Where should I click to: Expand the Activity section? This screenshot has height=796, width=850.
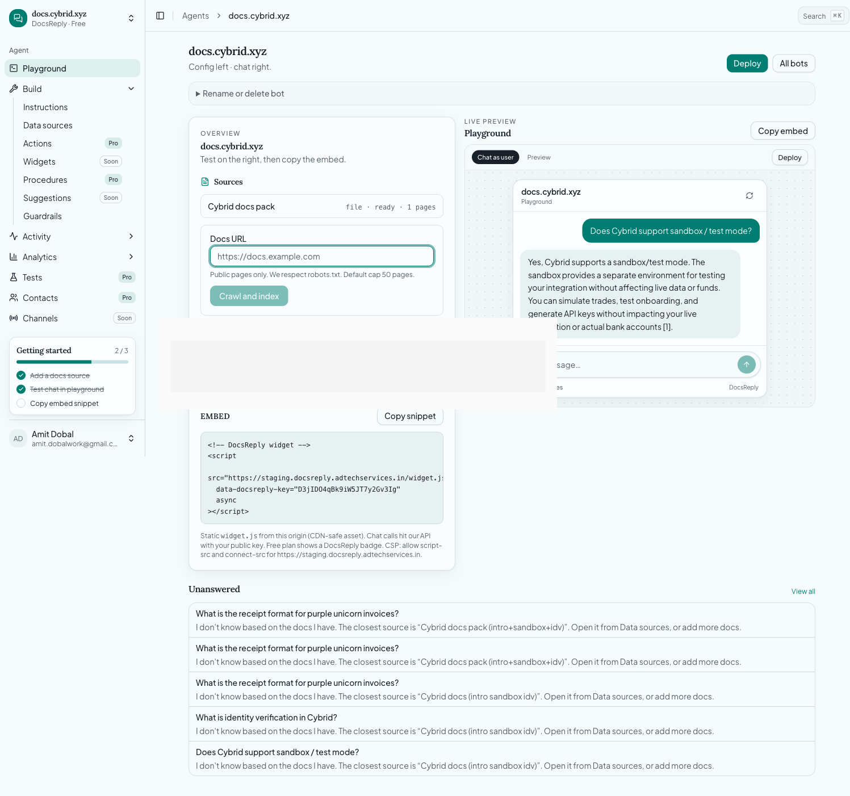tap(131, 236)
